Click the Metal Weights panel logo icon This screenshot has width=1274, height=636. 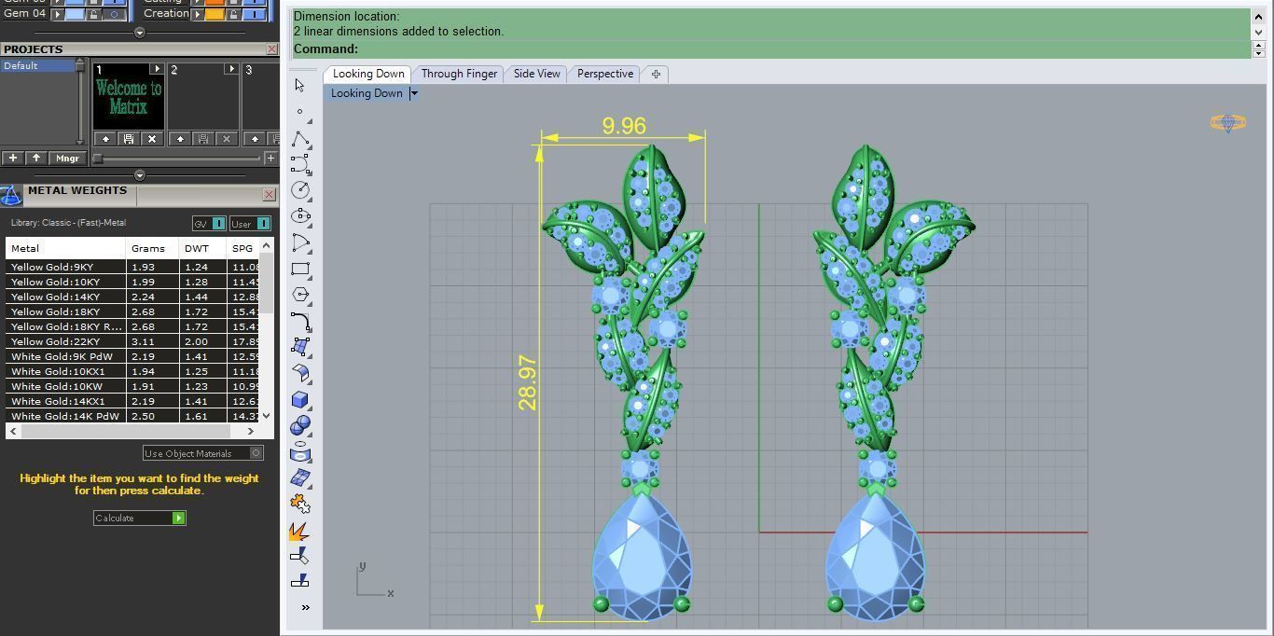(x=11, y=195)
